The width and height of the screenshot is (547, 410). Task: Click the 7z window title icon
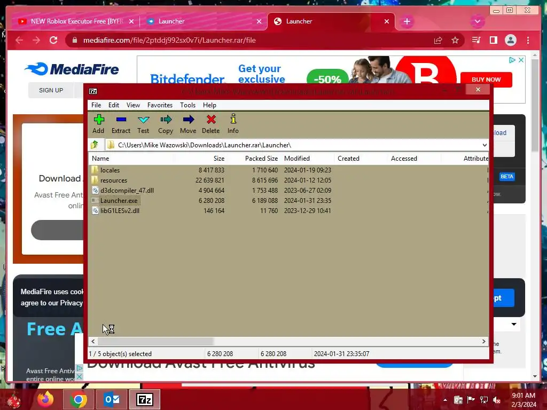click(x=93, y=91)
